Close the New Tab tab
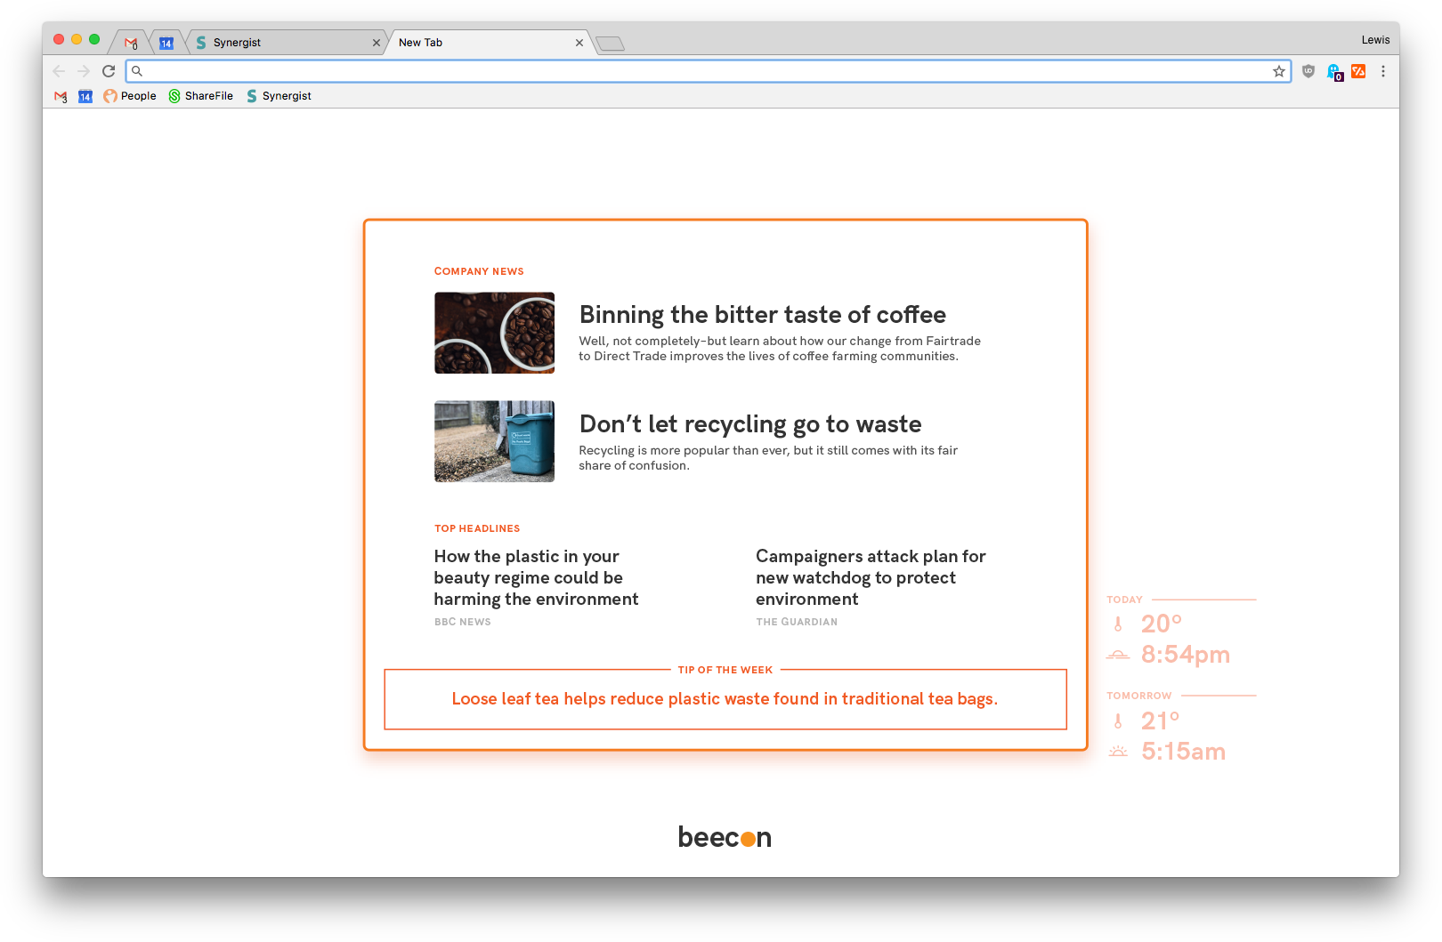The width and height of the screenshot is (1442, 942). pyautogui.click(x=579, y=43)
